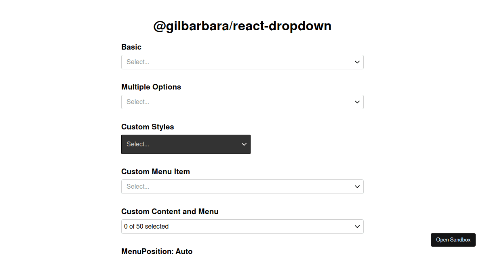Expand the Multiple Options select box
This screenshot has width=485, height=254.
242,102
